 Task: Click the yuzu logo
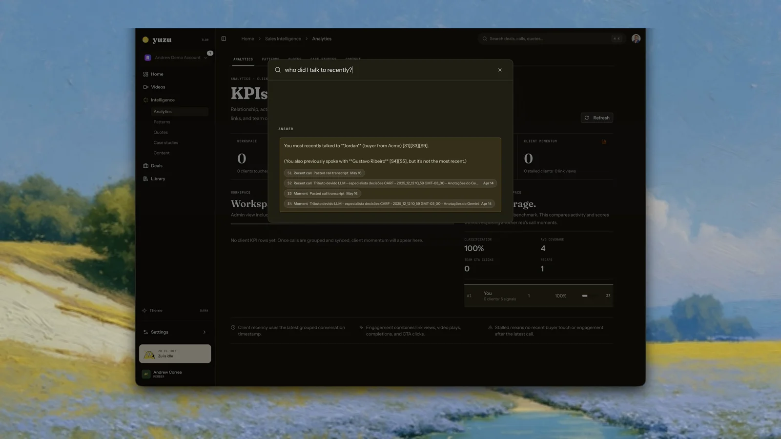[157, 40]
